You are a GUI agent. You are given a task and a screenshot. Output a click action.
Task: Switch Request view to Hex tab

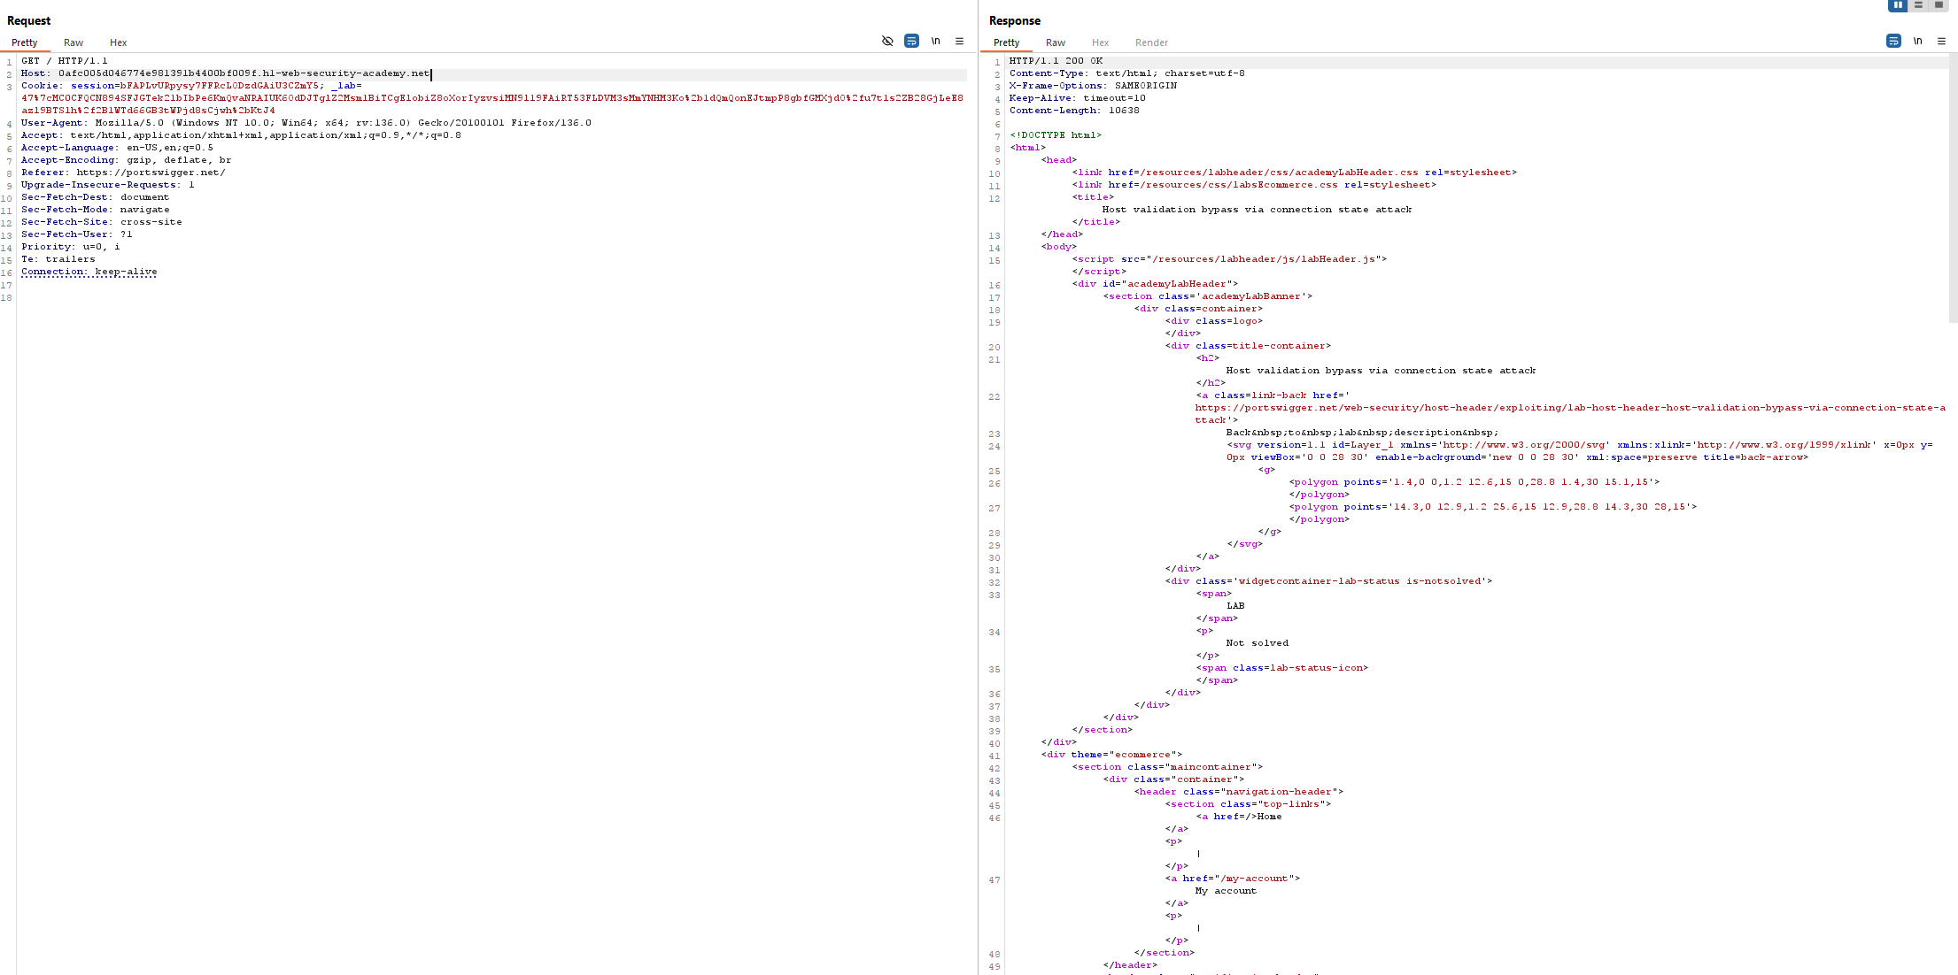pyautogui.click(x=118, y=42)
